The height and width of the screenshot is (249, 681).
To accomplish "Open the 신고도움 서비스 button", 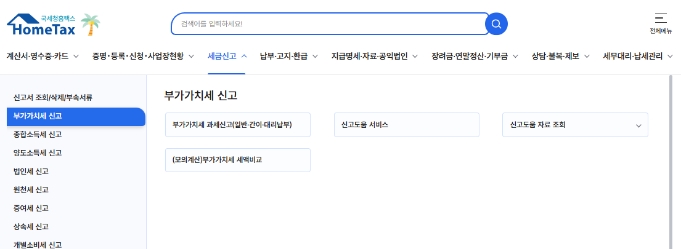I will pyautogui.click(x=407, y=125).
